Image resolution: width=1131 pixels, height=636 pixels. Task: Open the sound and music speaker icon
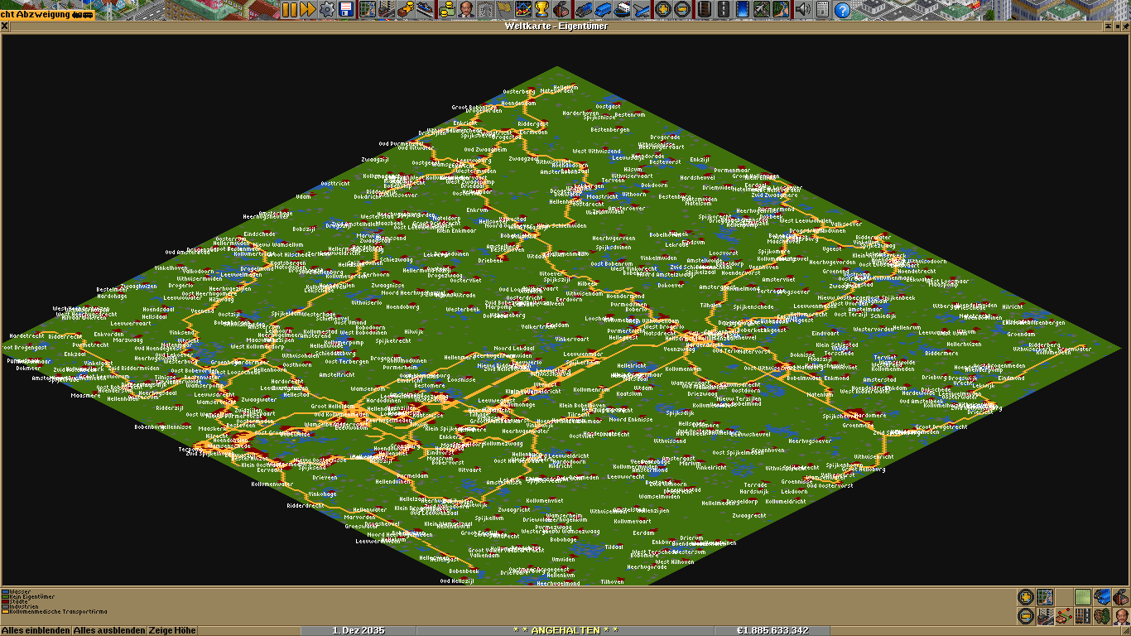tap(802, 10)
